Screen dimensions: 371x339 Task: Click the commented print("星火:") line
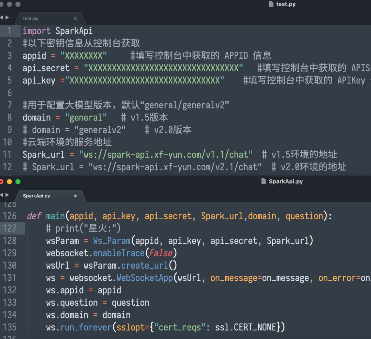pos(83,229)
